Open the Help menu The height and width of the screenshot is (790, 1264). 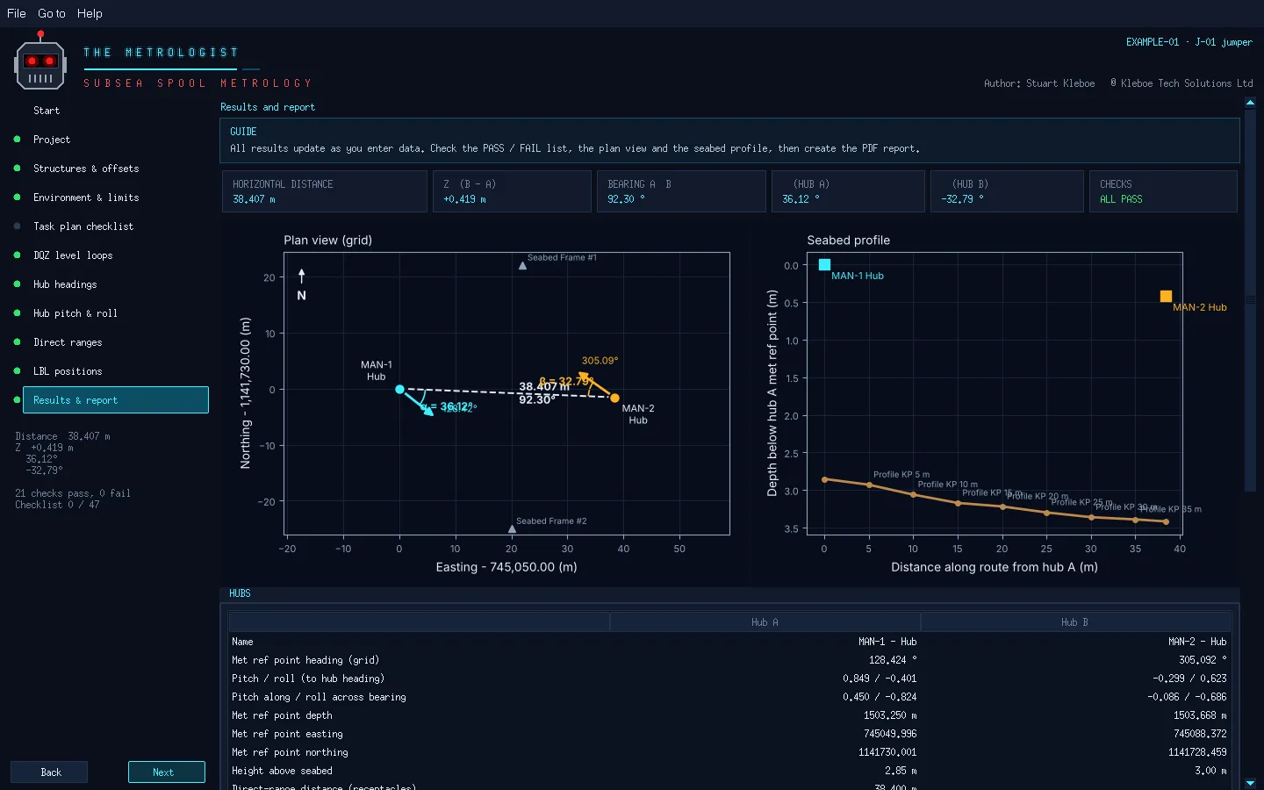click(x=90, y=13)
